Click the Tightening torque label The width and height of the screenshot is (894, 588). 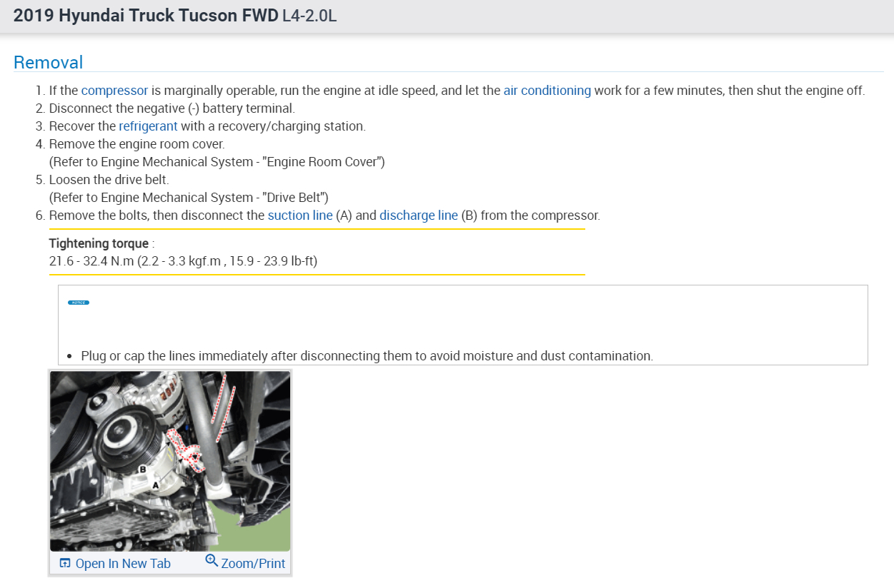pyautogui.click(x=99, y=244)
